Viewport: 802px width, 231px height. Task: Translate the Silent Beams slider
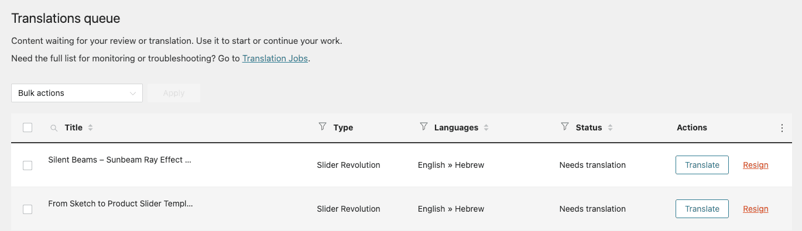click(x=702, y=165)
